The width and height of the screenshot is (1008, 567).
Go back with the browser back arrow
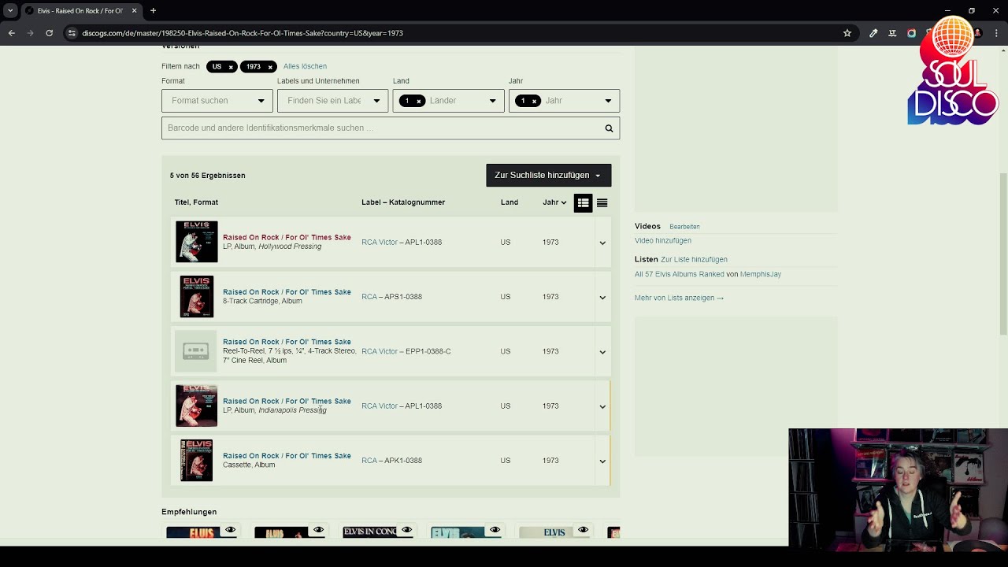click(x=12, y=33)
